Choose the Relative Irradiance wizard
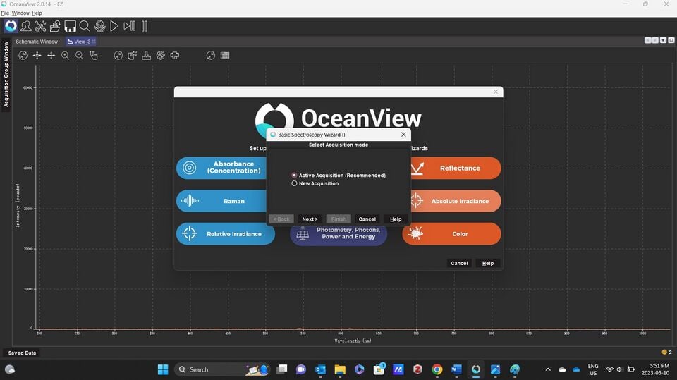The height and width of the screenshot is (380, 677). click(x=226, y=233)
